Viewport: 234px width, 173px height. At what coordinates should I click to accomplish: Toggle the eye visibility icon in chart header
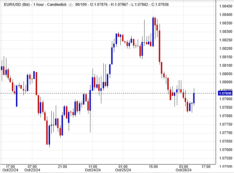pos(70,5)
